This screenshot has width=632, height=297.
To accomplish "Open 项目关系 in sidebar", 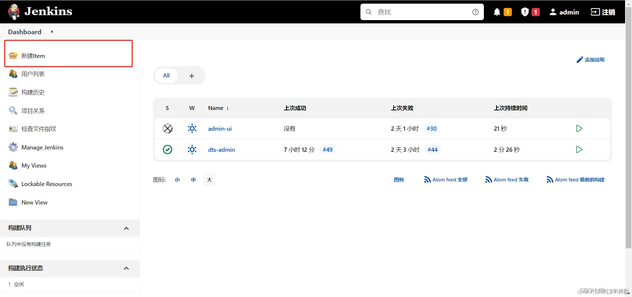I will [33, 111].
